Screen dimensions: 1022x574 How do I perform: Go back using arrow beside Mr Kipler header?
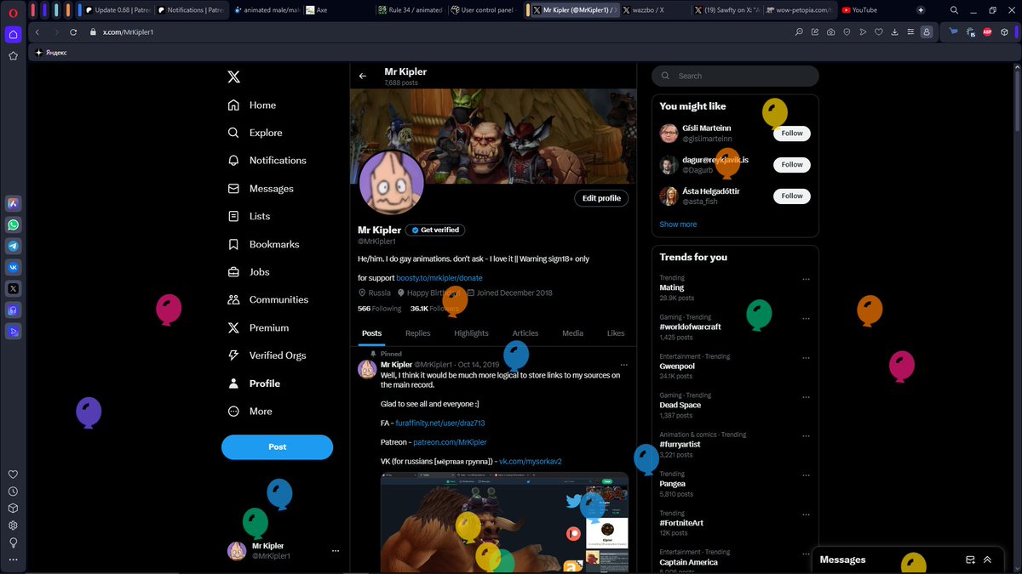[363, 77]
